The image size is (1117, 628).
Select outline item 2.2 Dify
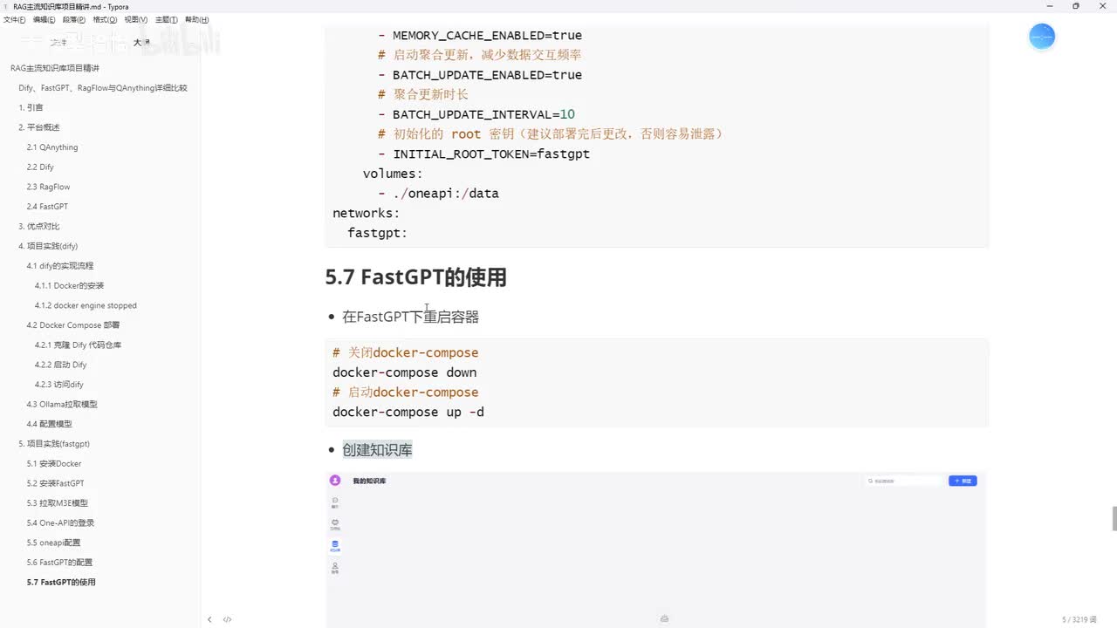[x=40, y=167]
